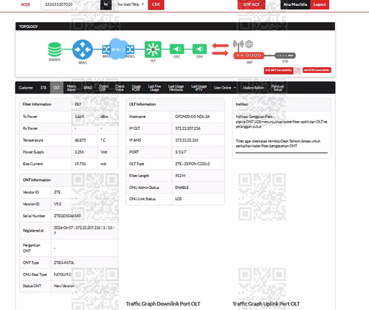Click the Tx Power value 3.869
The width and height of the screenshot is (369, 310).
(x=79, y=117)
